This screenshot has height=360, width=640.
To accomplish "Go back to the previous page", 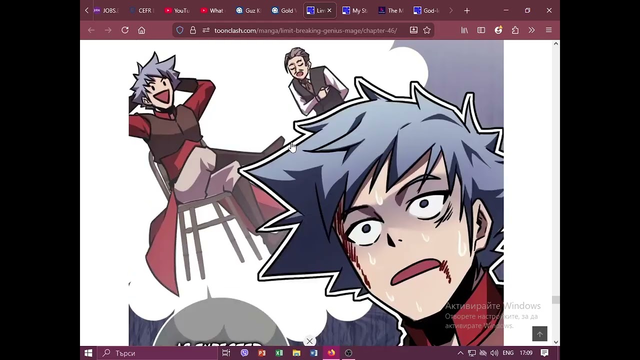I will pyautogui.click(x=91, y=30).
